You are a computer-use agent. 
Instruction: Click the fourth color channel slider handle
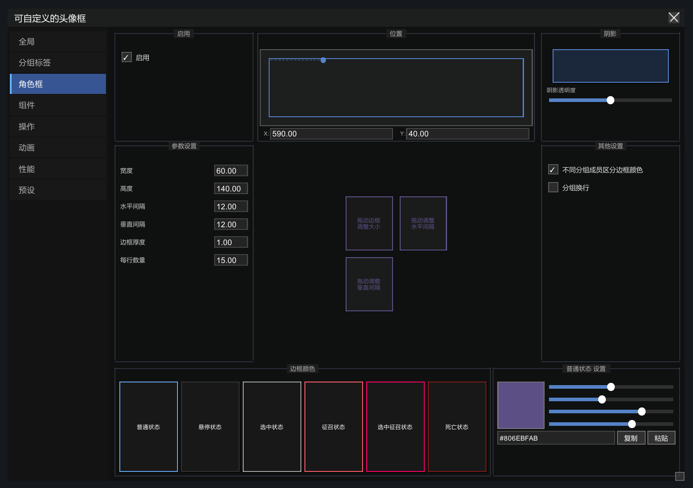tap(632, 424)
